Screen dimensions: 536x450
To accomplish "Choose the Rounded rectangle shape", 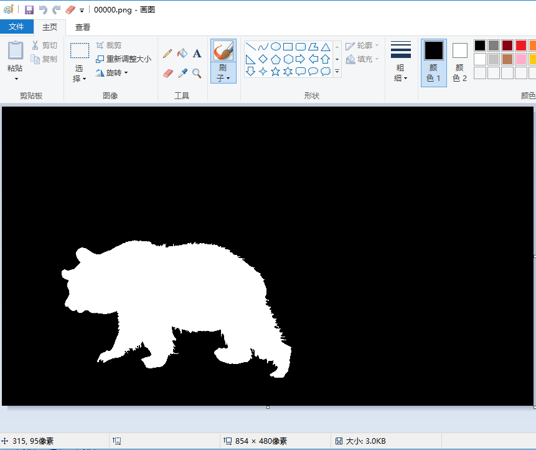I will point(301,47).
